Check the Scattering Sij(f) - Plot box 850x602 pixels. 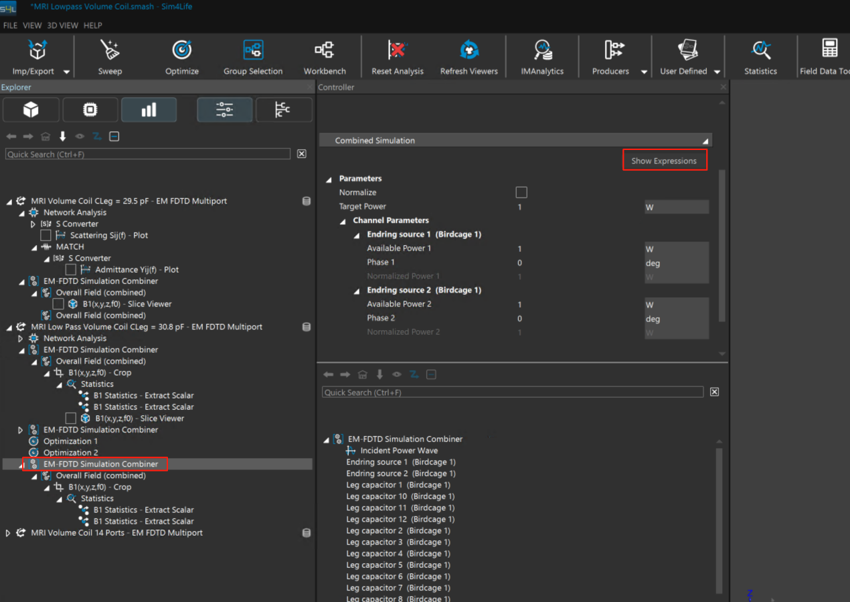click(x=46, y=236)
